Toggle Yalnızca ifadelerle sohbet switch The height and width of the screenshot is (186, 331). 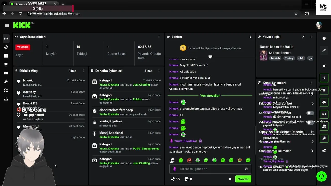click(310, 122)
